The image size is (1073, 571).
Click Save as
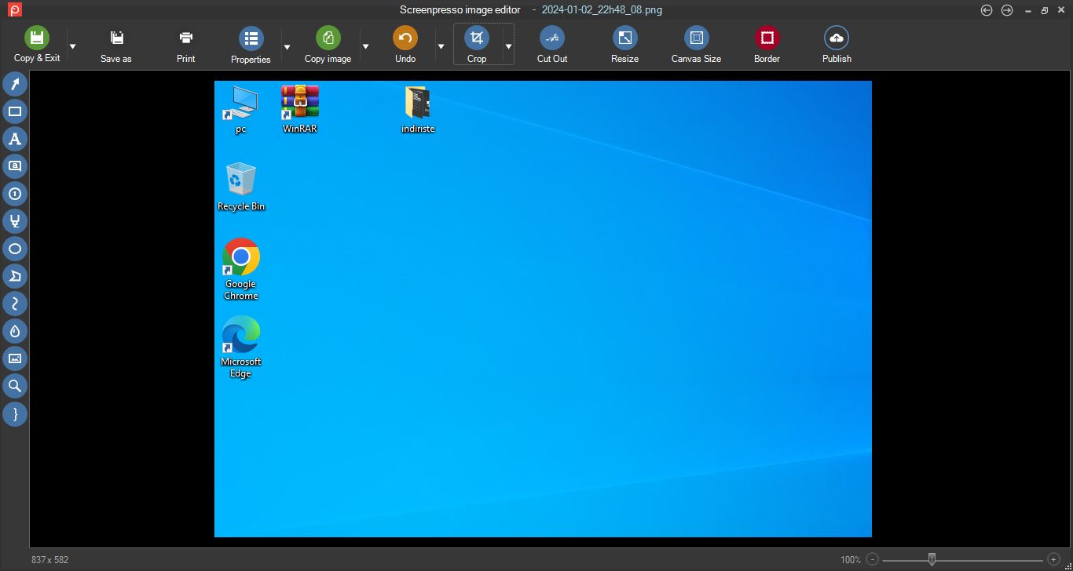tap(116, 45)
